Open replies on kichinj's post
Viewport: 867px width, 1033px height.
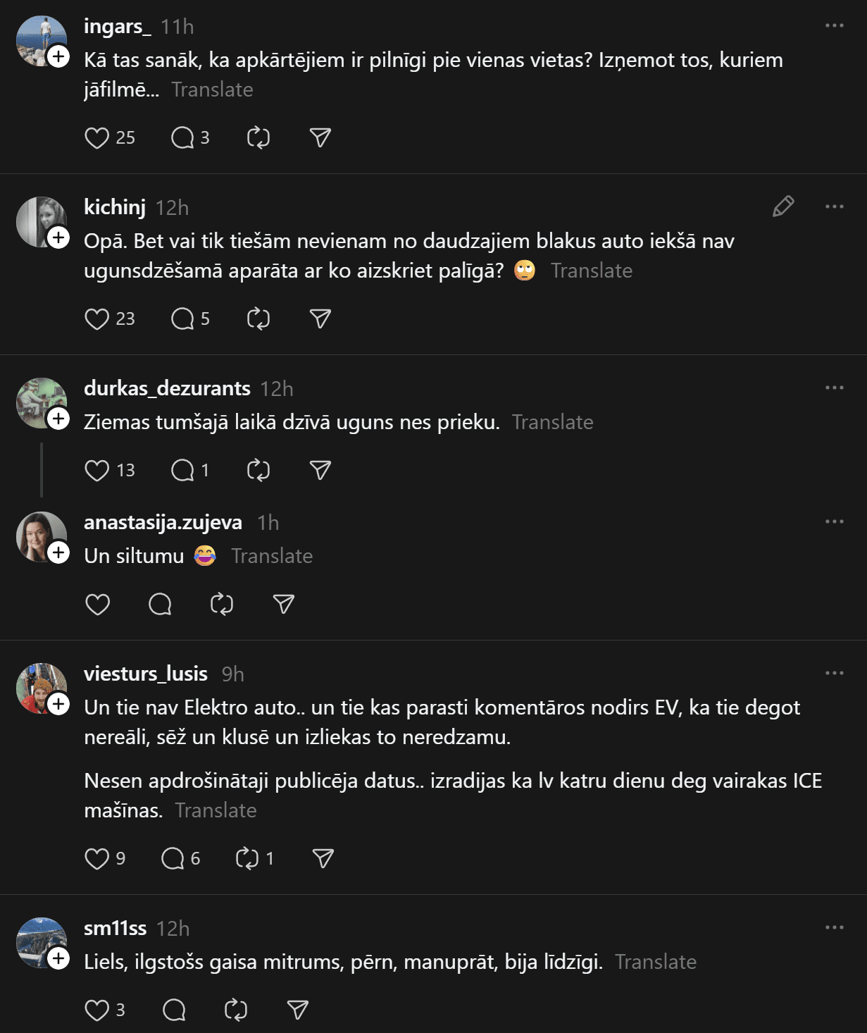point(183,319)
